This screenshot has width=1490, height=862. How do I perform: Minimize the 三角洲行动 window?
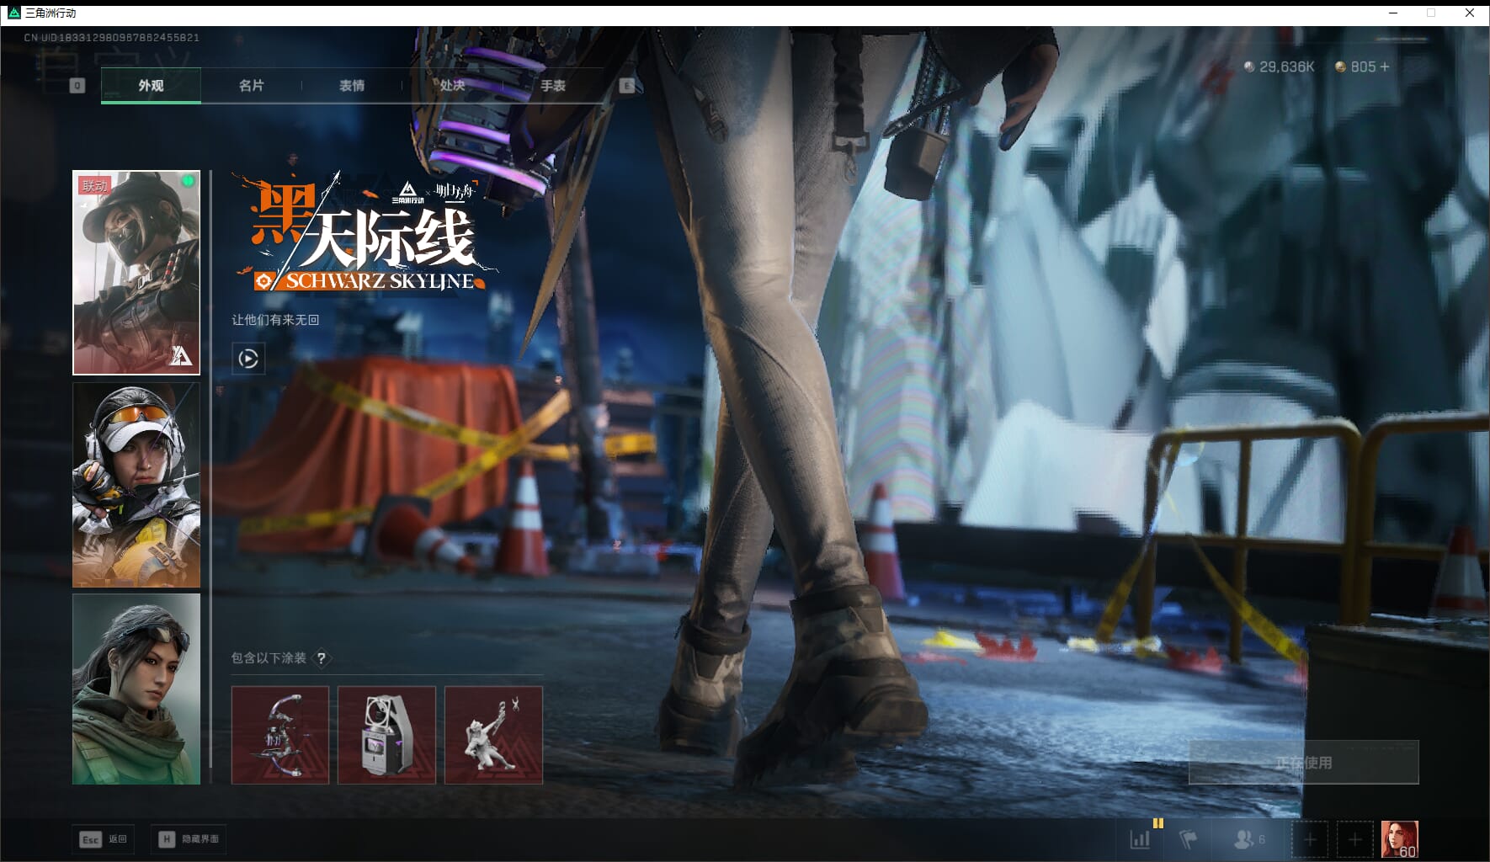1393,13
